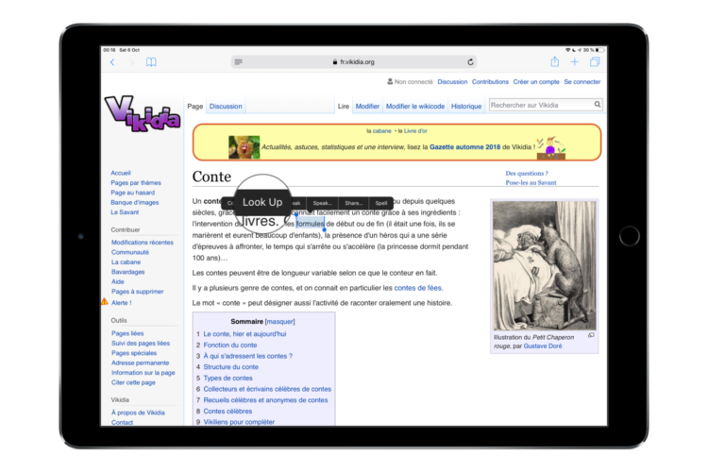708x472 pixels.
Task: Open À propos de Vikidia link
Action: 138,413
